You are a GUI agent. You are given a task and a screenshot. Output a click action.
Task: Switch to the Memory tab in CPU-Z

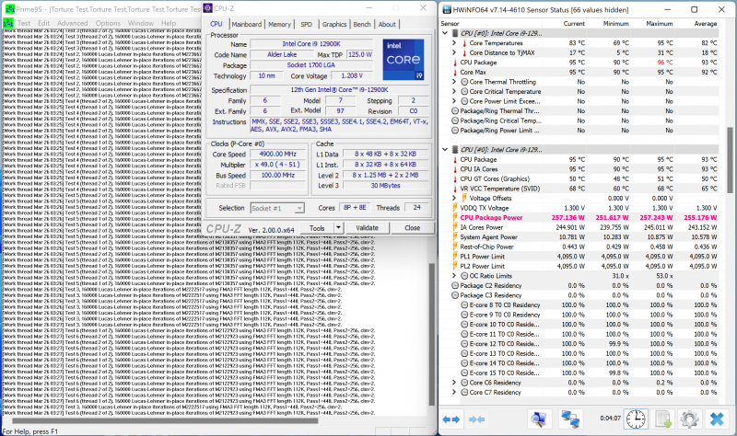[279, 25]
